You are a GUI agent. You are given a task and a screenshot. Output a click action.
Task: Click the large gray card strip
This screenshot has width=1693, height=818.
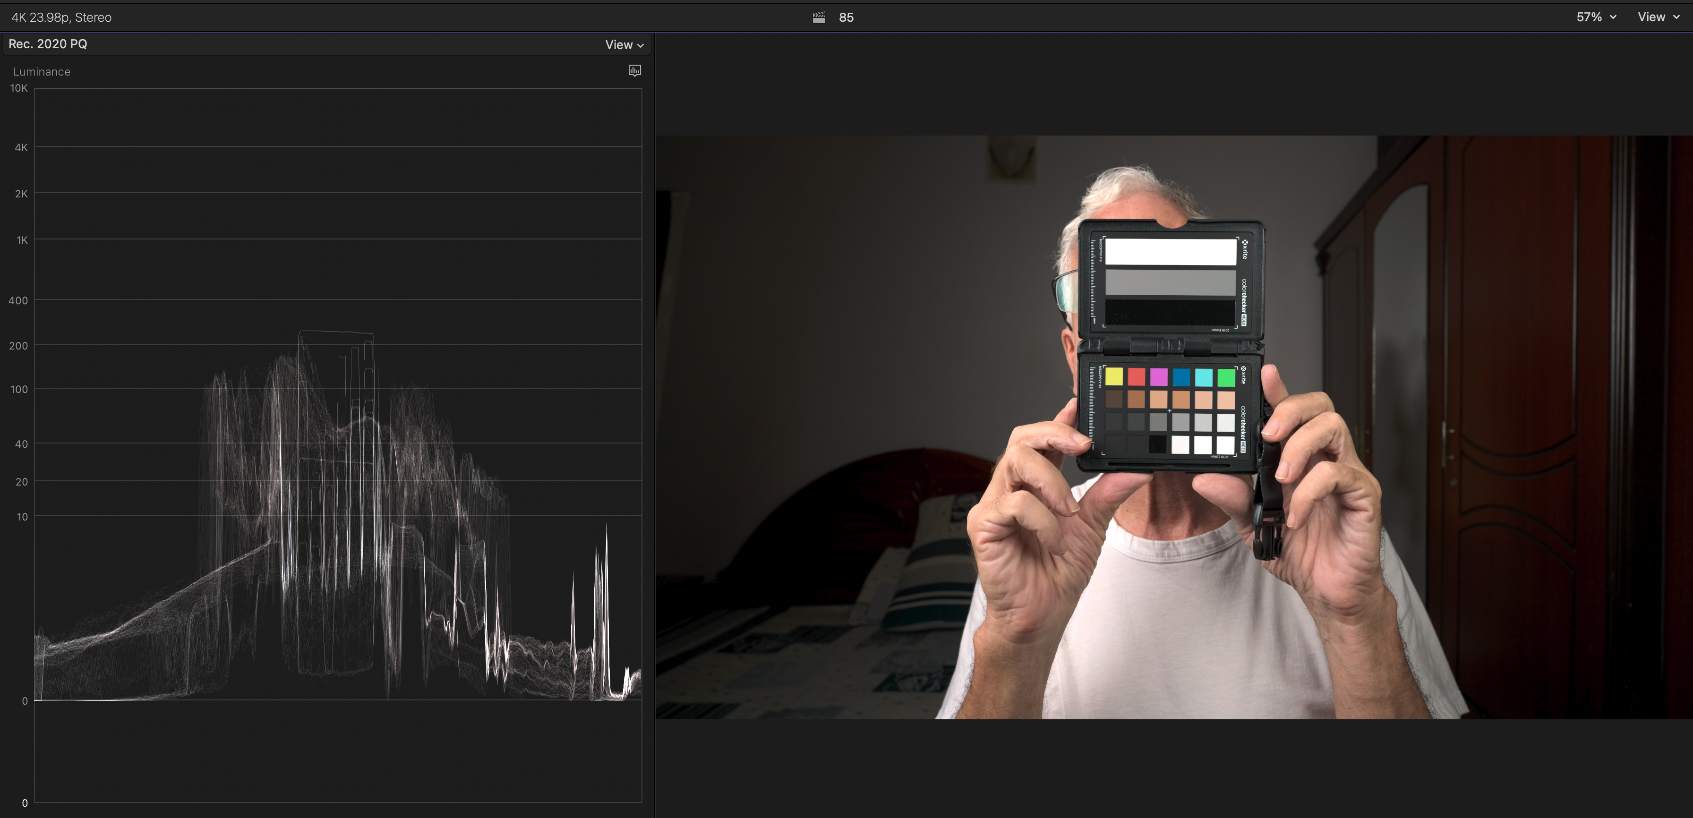(1170, 282)
